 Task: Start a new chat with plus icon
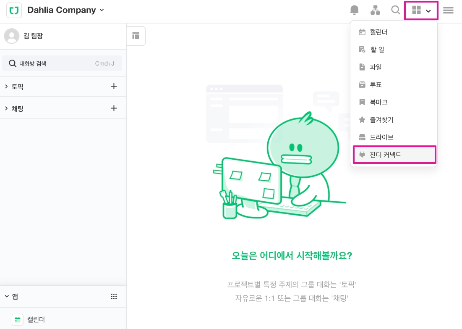click(x=114, y=108)
